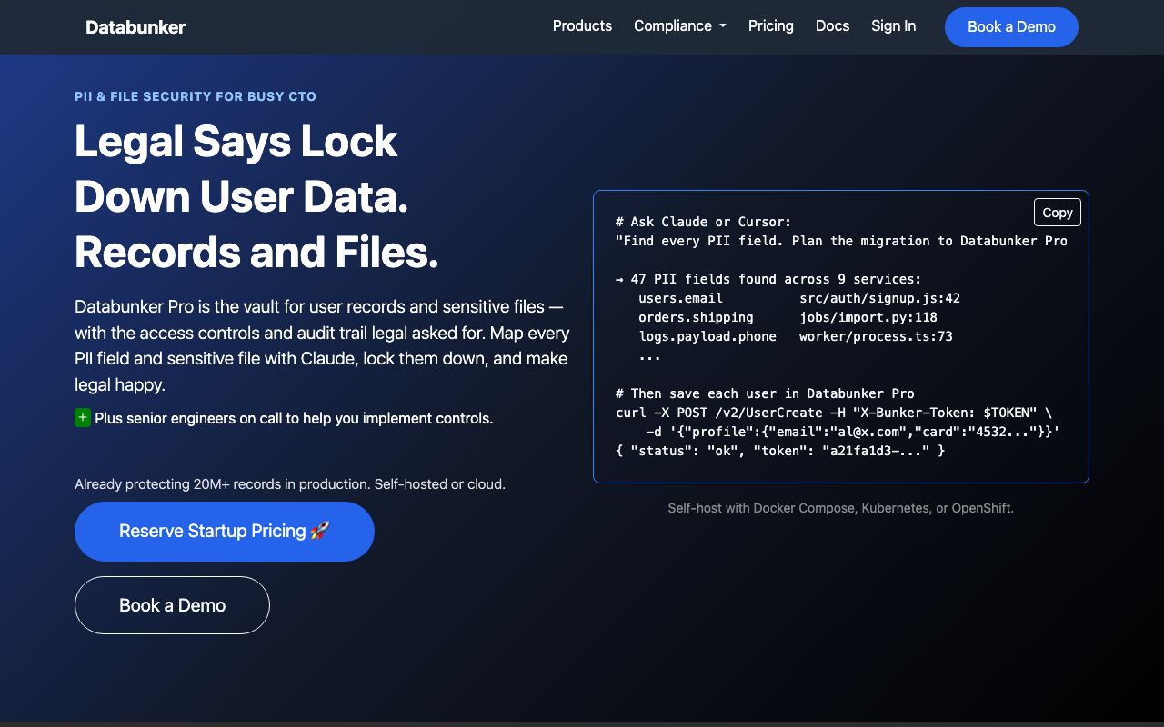1164x727 pixels.
Task: Click the status ok JSON response line
Action: point(780,451)
